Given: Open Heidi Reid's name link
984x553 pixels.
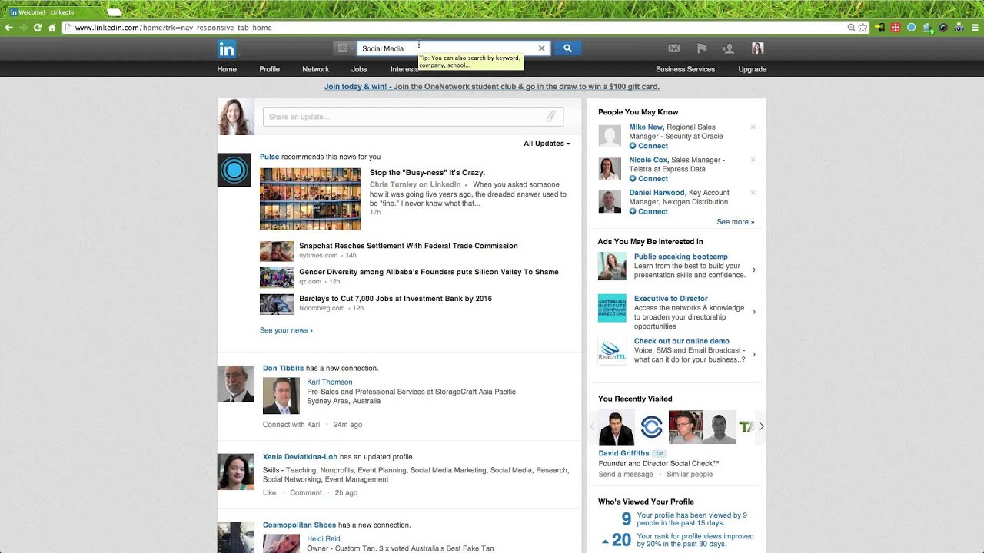Looking at the screenshot, I should tap(324, 539).
